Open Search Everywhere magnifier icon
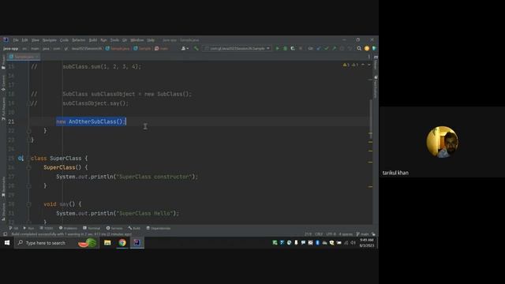 pyautogui.click(x=359, y=48)
